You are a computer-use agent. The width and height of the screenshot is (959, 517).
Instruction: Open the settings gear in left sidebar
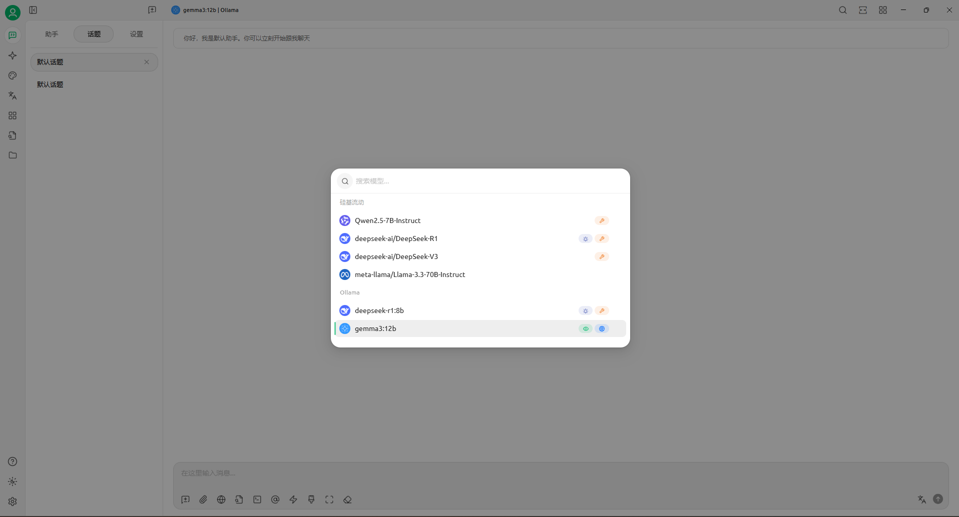point(13,501)
